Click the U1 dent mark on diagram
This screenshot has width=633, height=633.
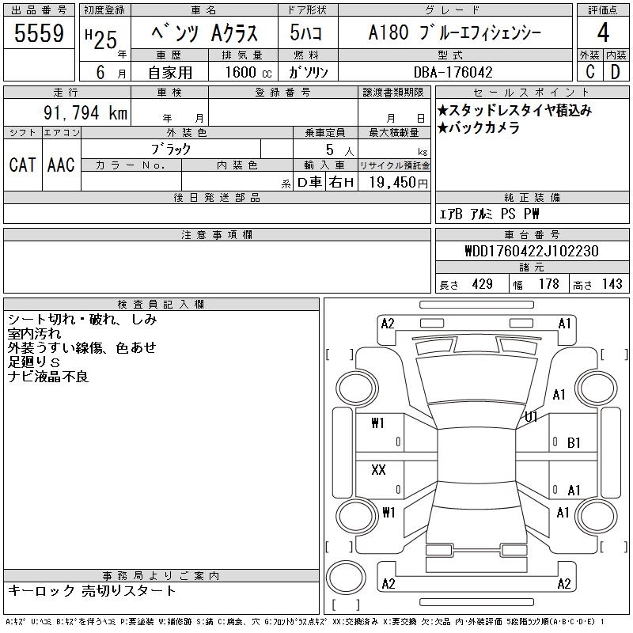pos(531,416)
